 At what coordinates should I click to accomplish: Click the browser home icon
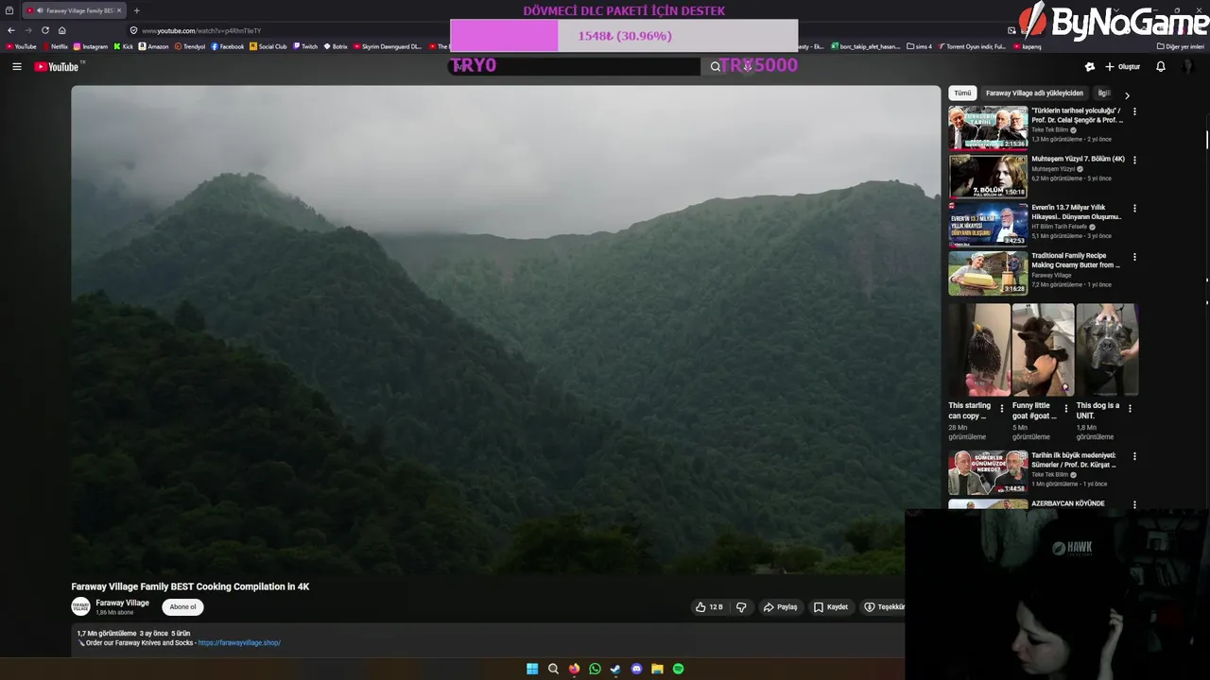point(61,30)
